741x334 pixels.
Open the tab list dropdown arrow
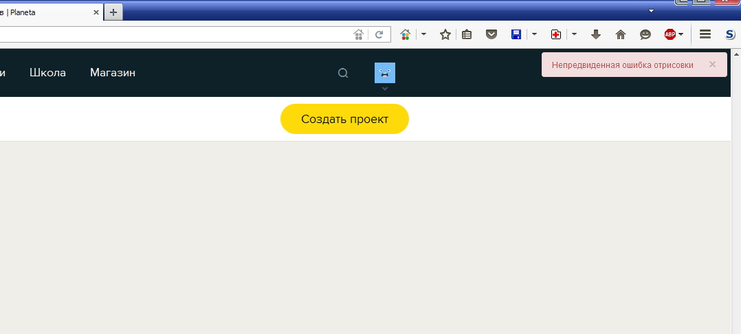651,11
